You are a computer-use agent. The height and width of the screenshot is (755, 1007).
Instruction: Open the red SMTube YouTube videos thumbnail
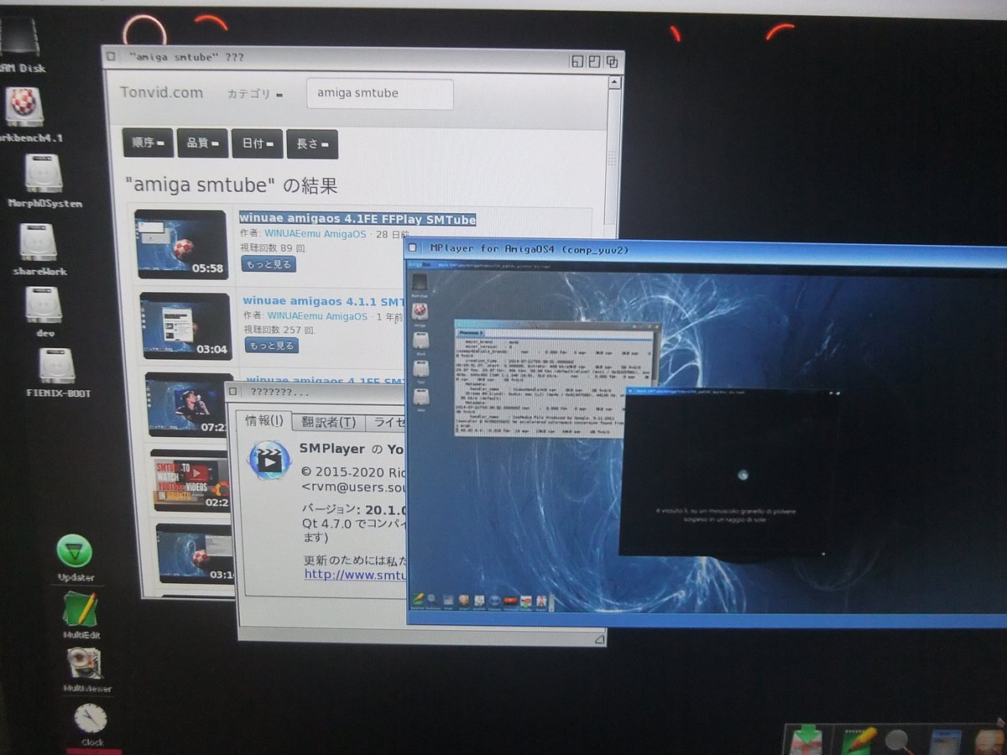tap(190, 480)
